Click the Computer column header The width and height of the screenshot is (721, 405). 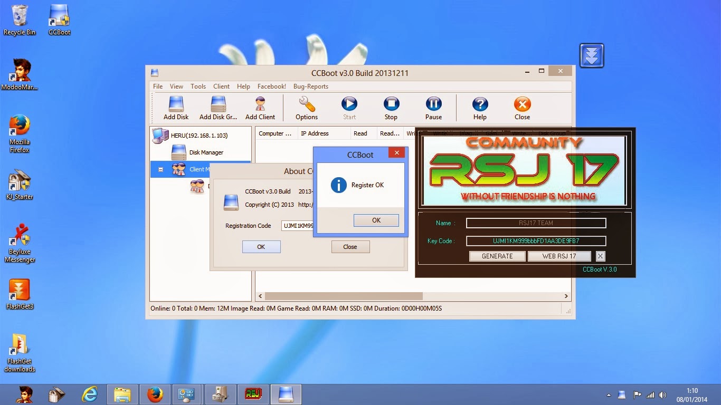276,133
